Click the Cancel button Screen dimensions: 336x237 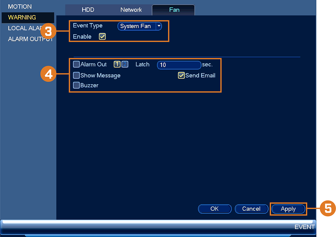click(x=251, y=209)
